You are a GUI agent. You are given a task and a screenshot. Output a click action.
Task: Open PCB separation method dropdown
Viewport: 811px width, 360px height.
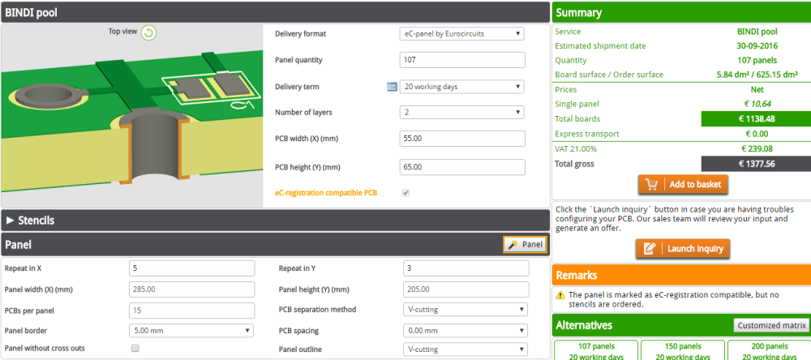click(x=464, y=310)
